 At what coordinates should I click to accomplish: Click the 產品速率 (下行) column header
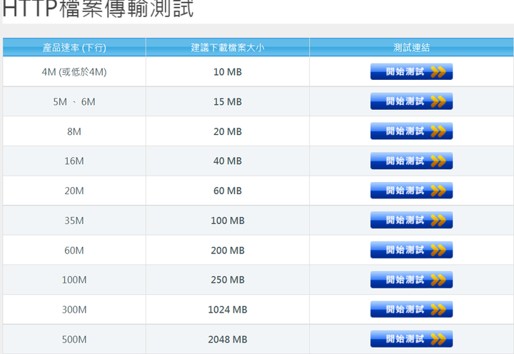pos(74,48)
